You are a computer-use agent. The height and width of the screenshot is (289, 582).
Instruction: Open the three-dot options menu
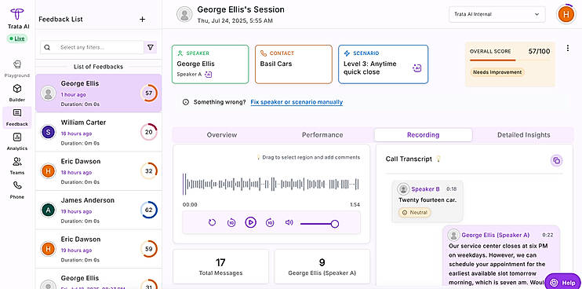click(568, 48)
